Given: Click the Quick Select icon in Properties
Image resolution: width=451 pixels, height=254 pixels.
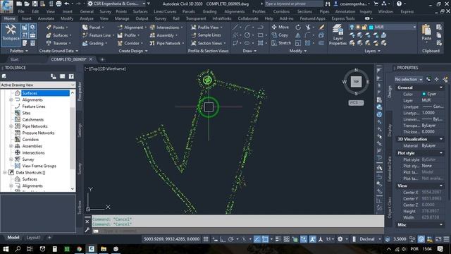Looking at the screenshot, I should click(445, 79).
